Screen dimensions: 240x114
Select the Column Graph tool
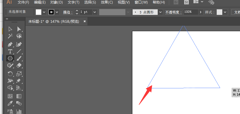(19, 111)
